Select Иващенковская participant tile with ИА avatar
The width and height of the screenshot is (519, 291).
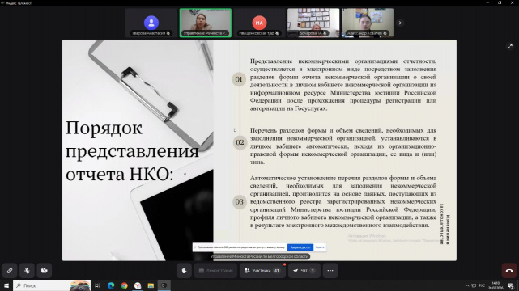click(x=259, y=23)
